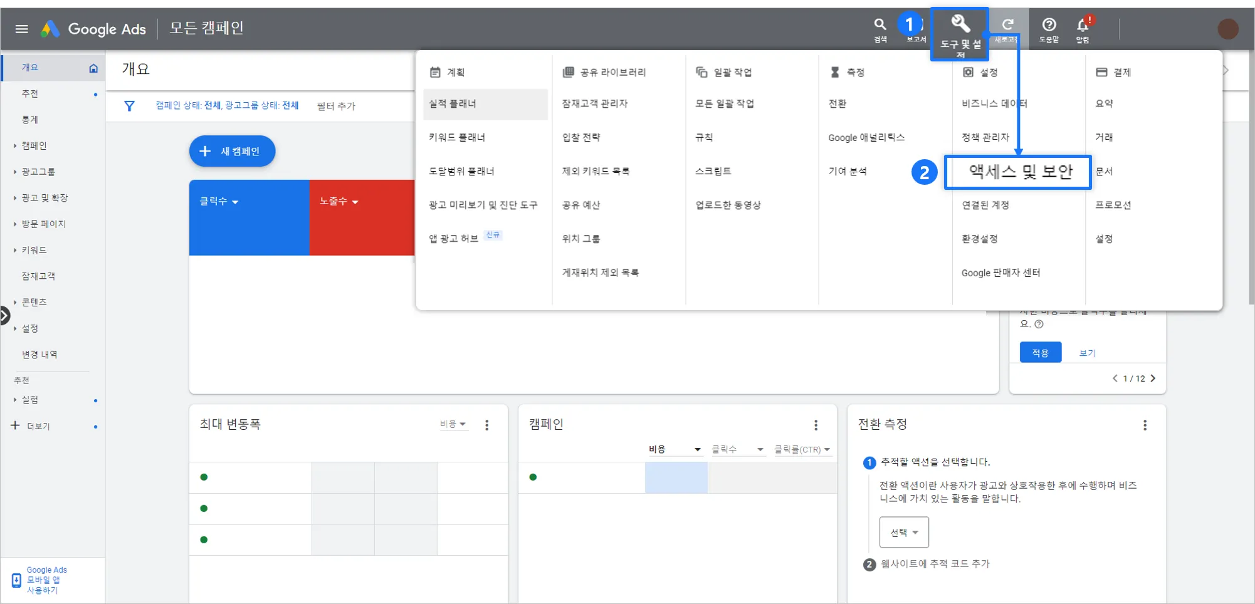Viewport: 1255px width, 604px height.
Task: Open the 도구 및 설정 wrench icon
Action: coord(960,24)
